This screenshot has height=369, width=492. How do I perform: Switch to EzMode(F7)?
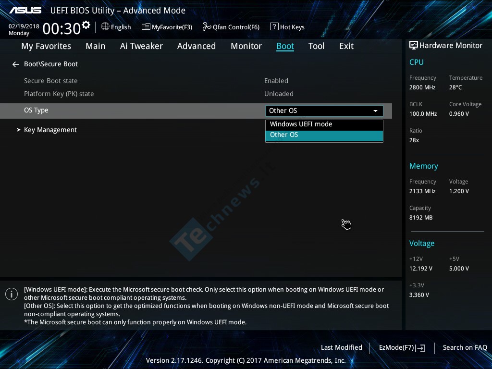[x=402, y=348]
